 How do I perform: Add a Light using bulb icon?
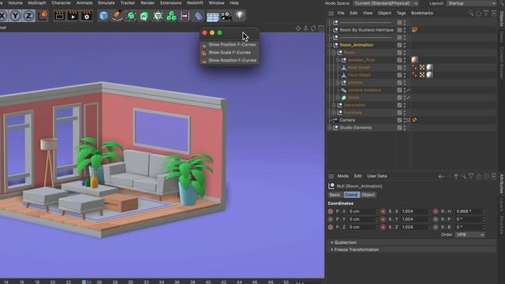coord(240,16)
